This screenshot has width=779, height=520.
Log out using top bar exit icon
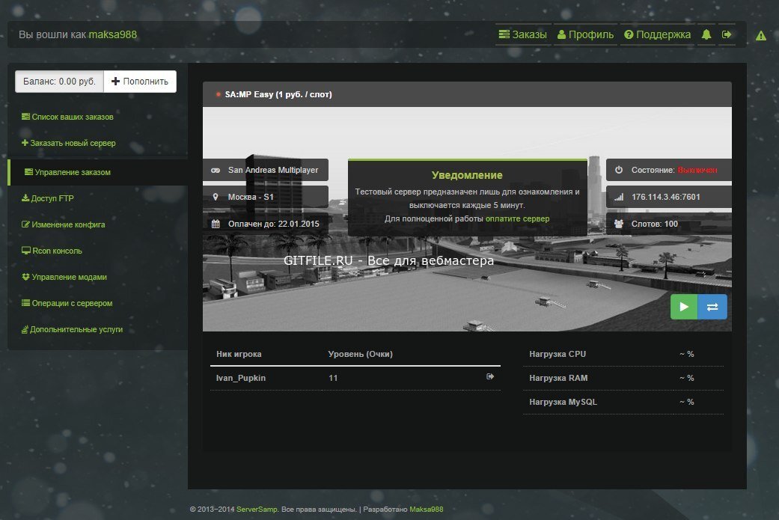point(727,34)
